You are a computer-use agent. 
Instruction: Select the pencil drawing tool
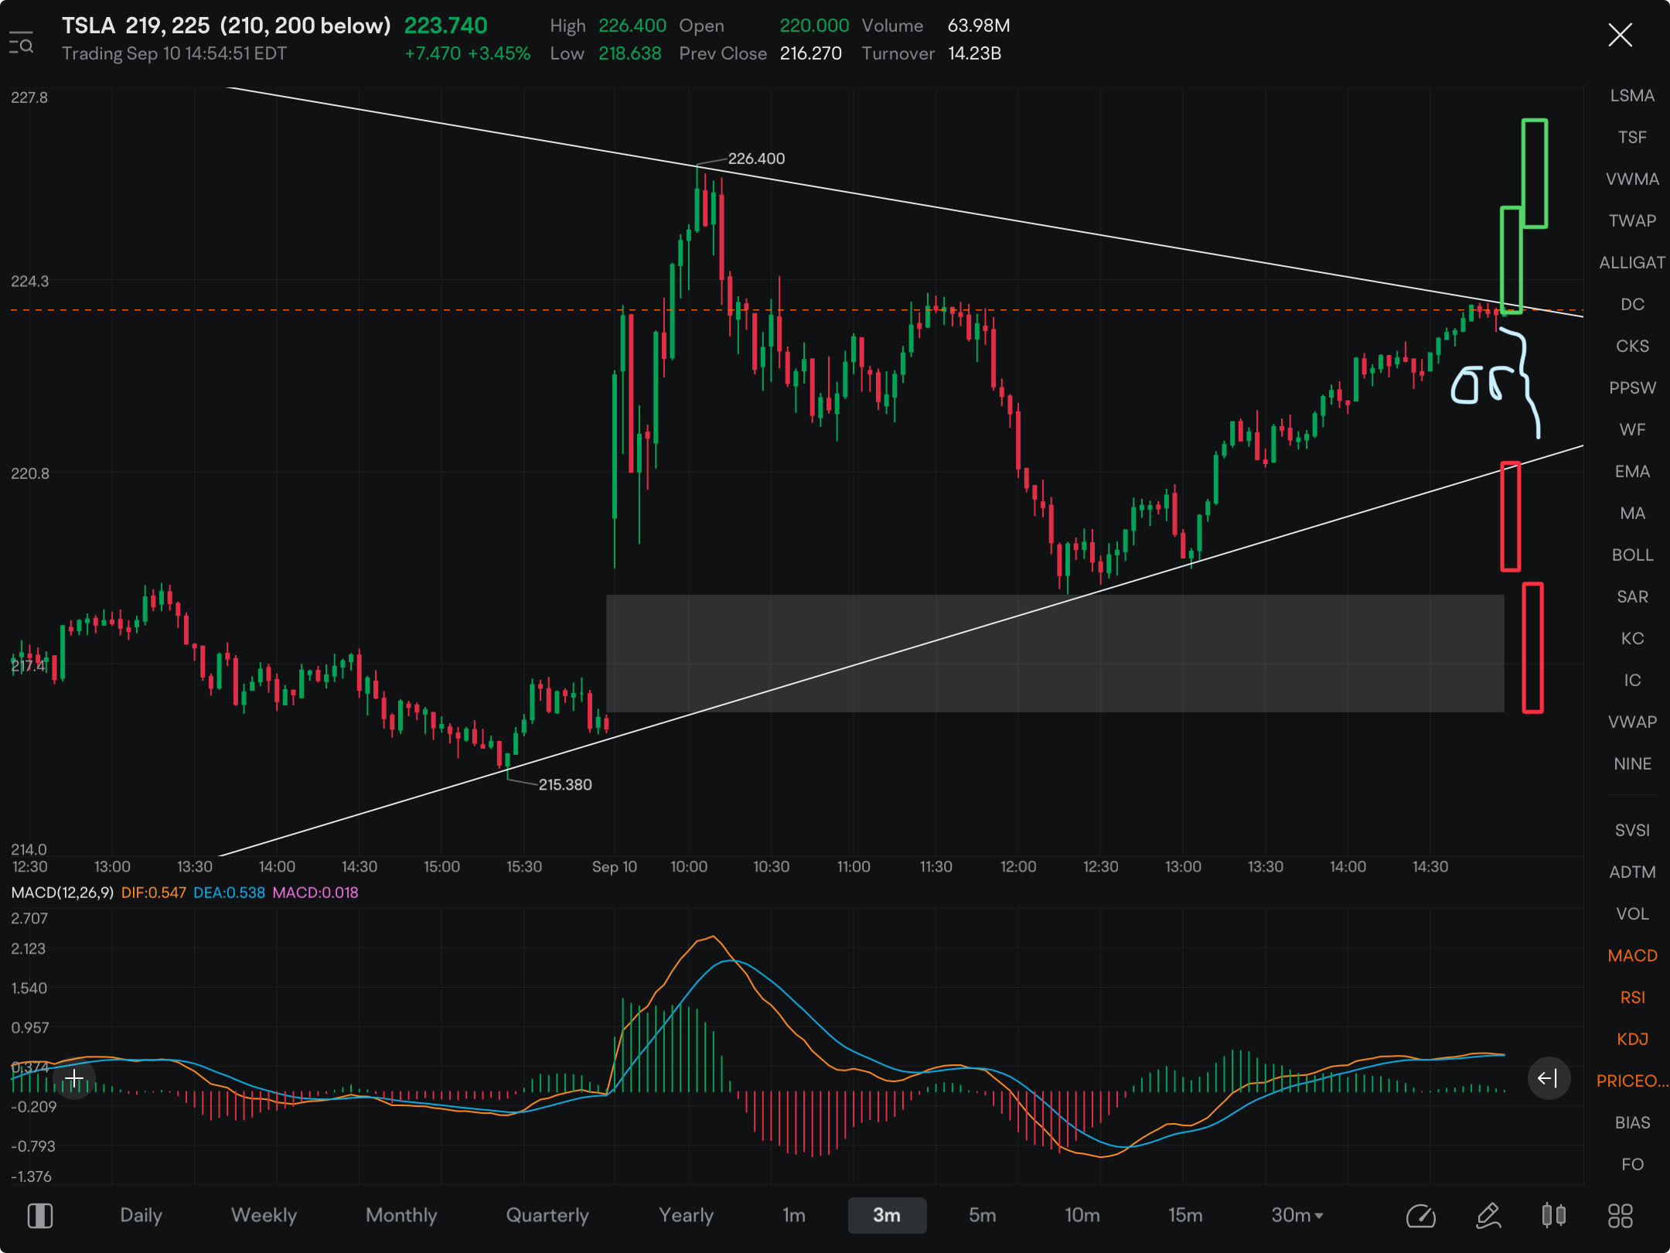1488,1215
